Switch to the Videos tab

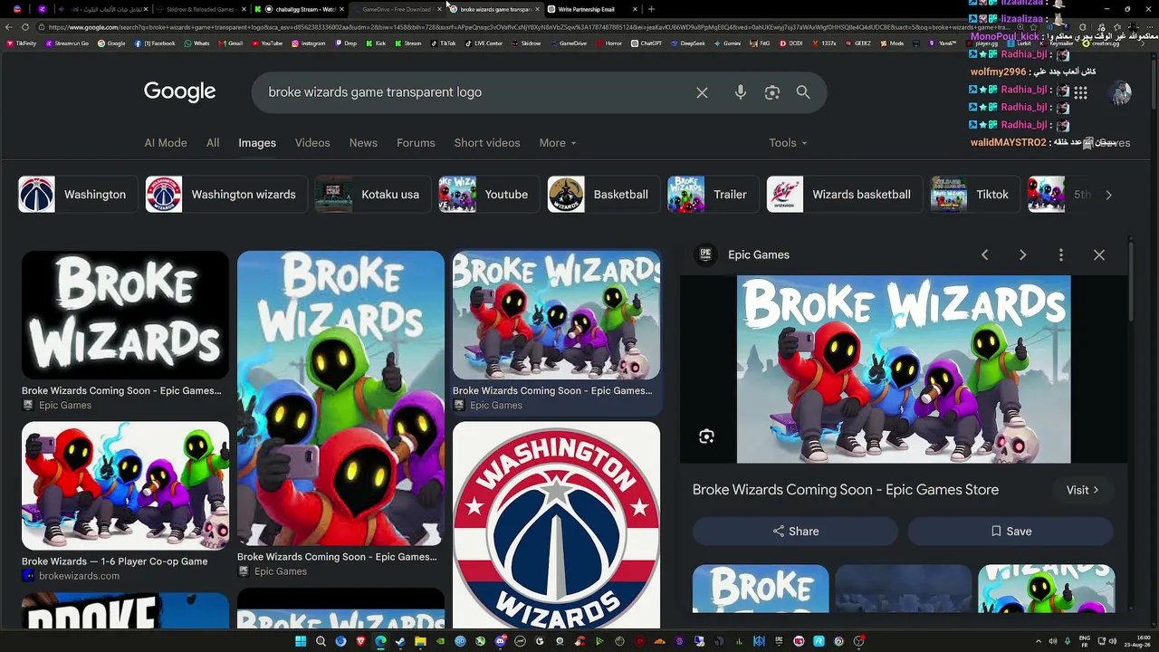coord(312,143)
